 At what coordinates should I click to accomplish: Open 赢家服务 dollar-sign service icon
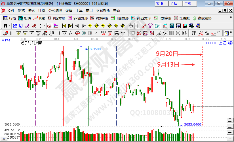[202, 18]
